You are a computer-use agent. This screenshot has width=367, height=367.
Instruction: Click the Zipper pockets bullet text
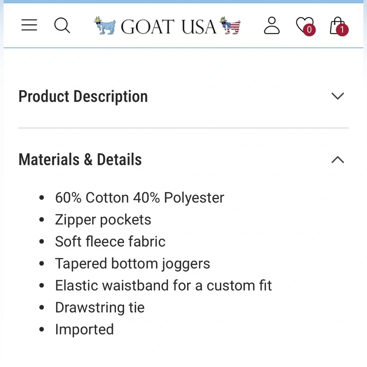(103, 220)
